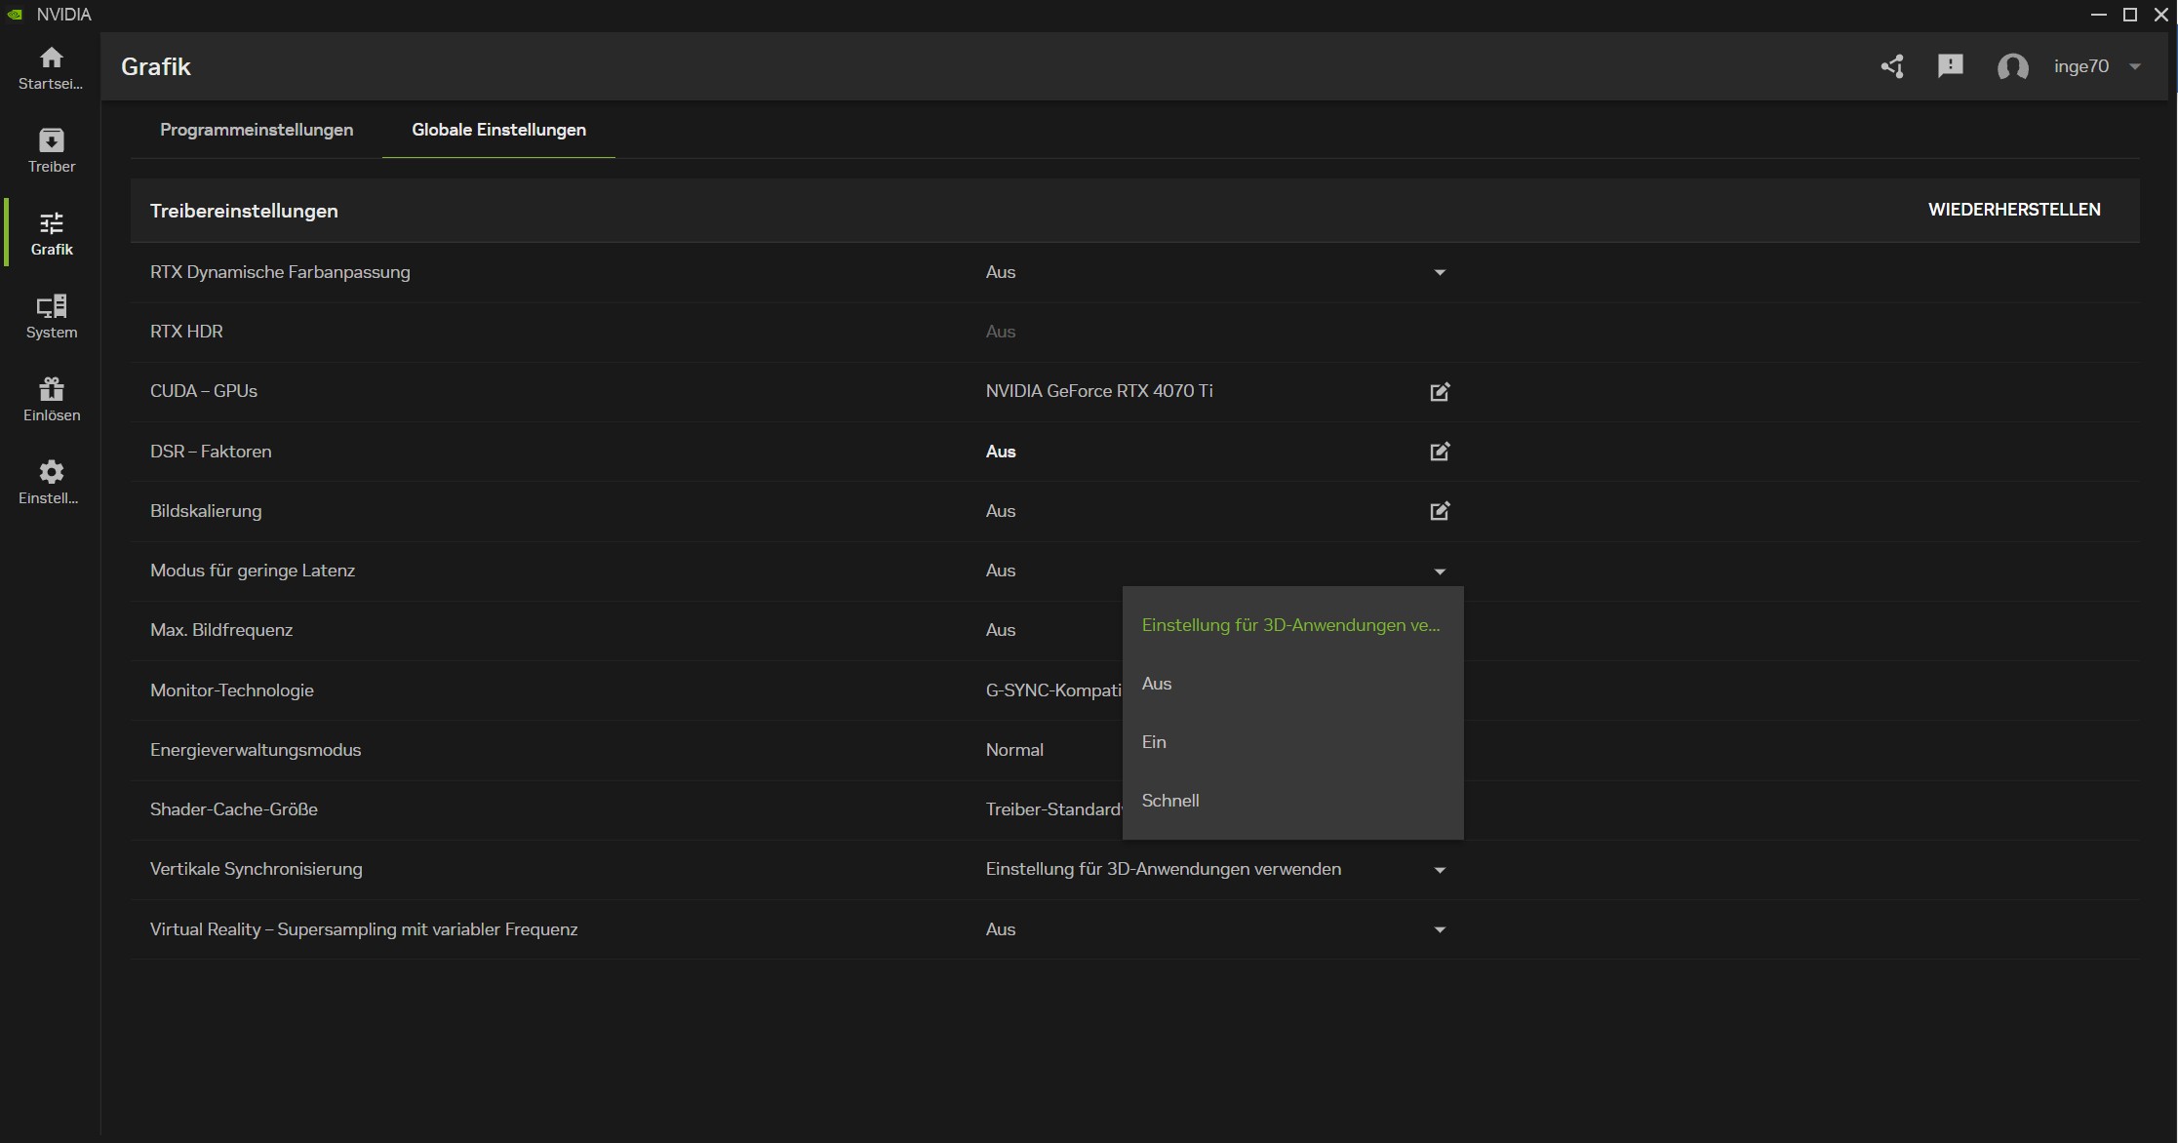Click the share icon in top bar
2178x1143 pixels.
pyautogui.click(x=1892, y=66)
